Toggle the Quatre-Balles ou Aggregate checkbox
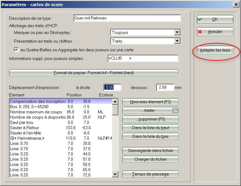Image resolution: width=241 pixels, height=186 pixels. pos(16,50)
